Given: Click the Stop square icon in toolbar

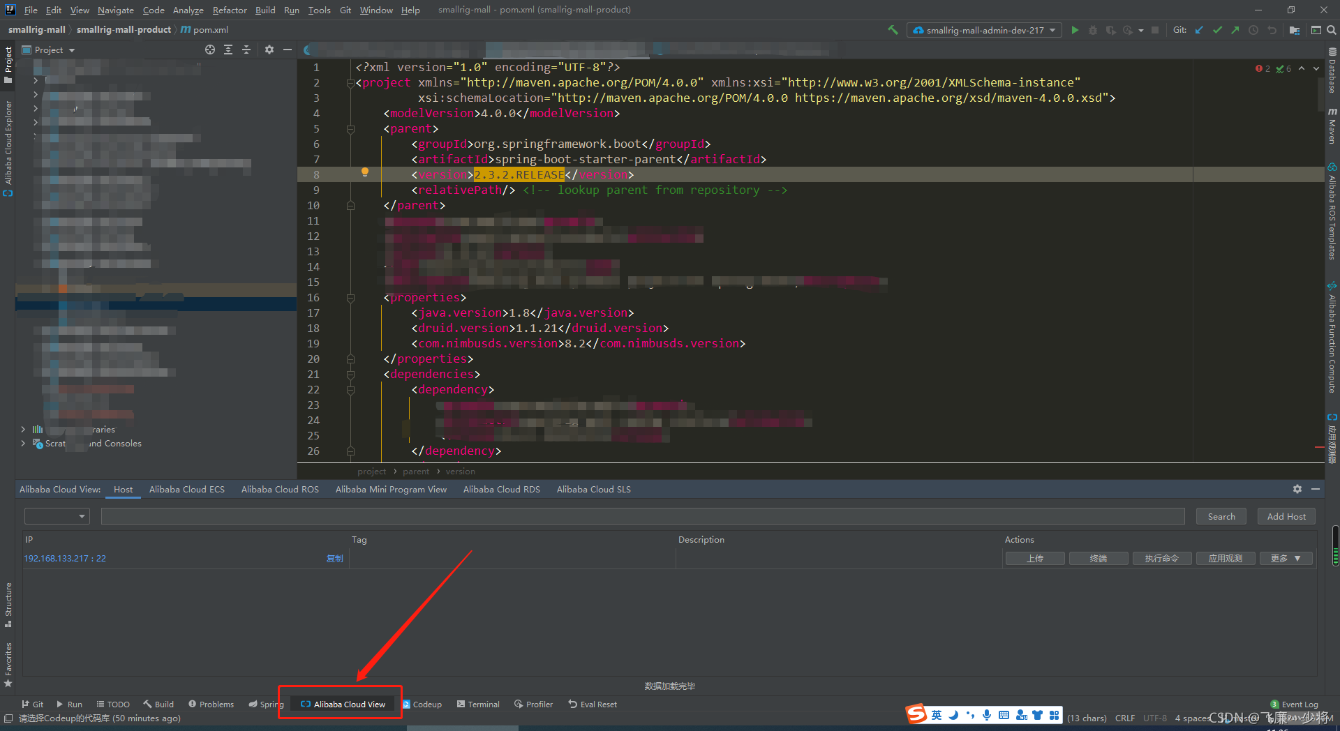Looking at the screenshot, I should (x=1155, y=30).
